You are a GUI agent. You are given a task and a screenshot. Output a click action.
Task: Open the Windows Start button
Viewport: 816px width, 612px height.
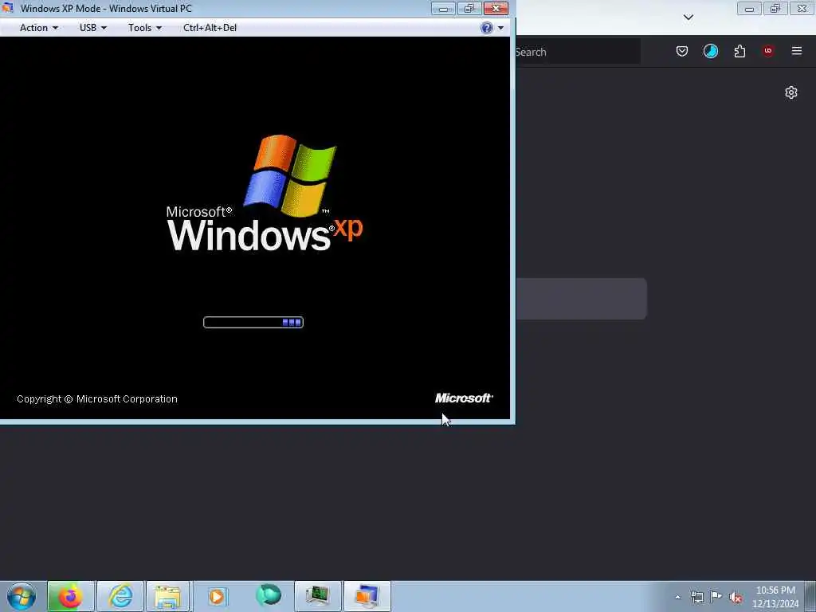[22, 596]
